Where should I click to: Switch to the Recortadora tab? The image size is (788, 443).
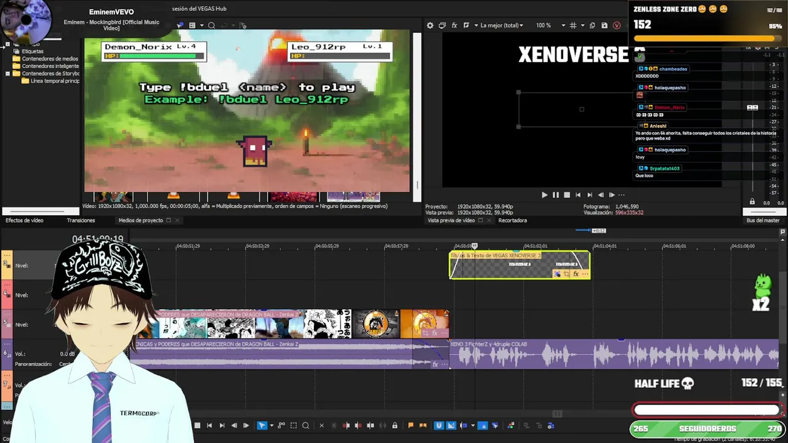click(512, 220)
